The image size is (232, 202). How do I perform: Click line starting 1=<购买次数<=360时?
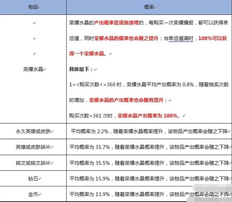(x=149, y=84)
